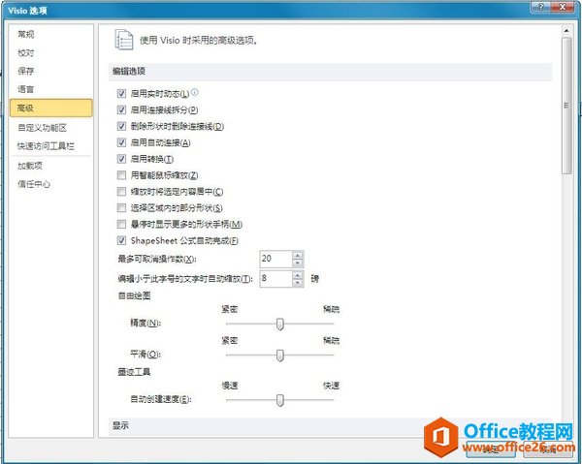
Task: Open the 常规 options category
Action: click(x=50, y=35)
